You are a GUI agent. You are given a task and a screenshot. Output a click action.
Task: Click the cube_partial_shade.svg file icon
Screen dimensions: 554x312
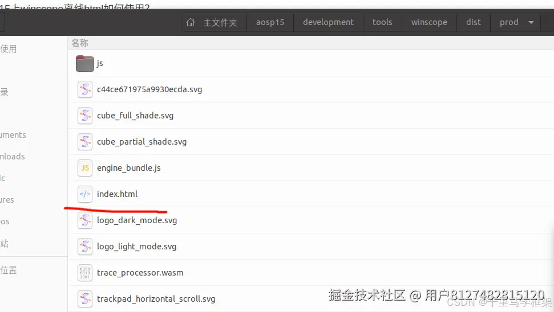click(x=85, y=142)
